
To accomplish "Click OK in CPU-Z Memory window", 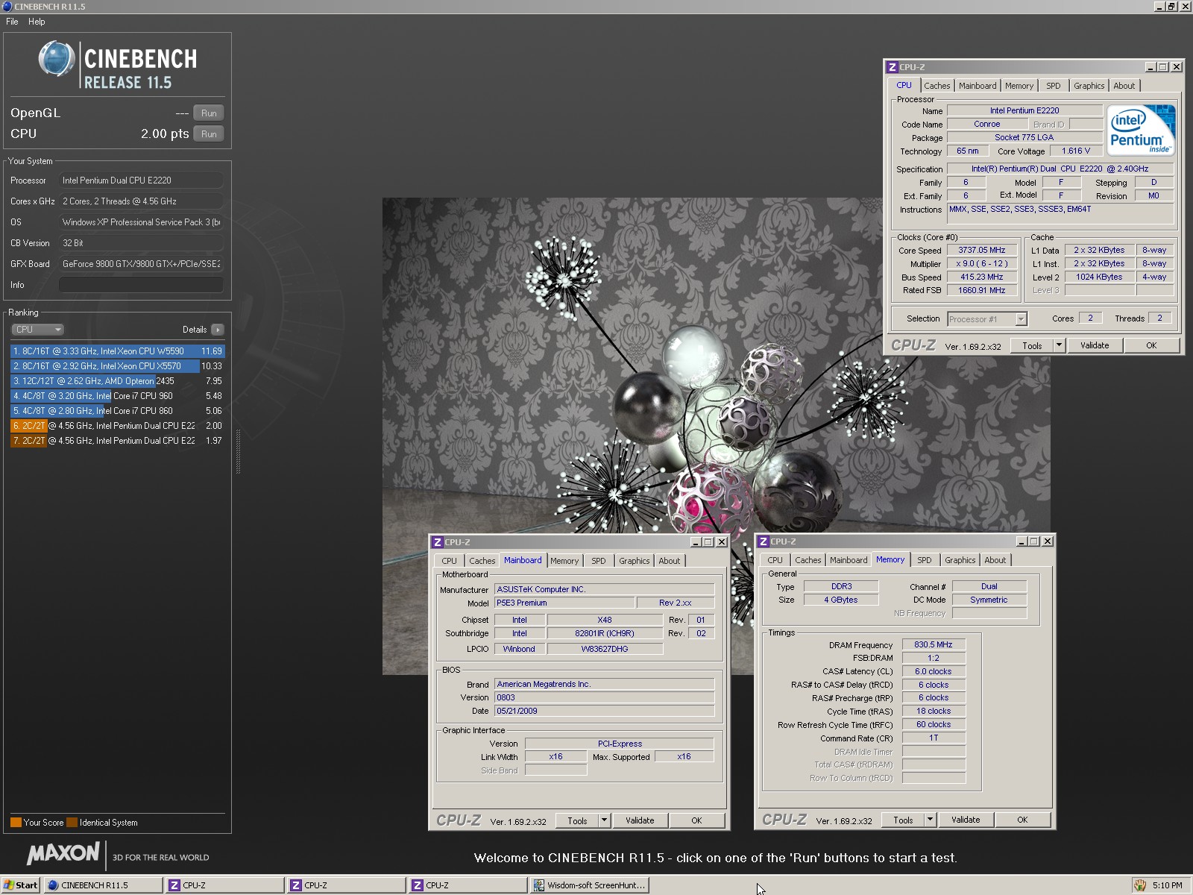I will point(1022,820).
